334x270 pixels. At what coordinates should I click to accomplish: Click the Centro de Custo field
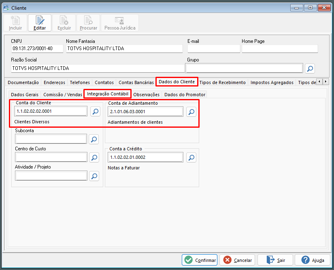coord(51,157)
